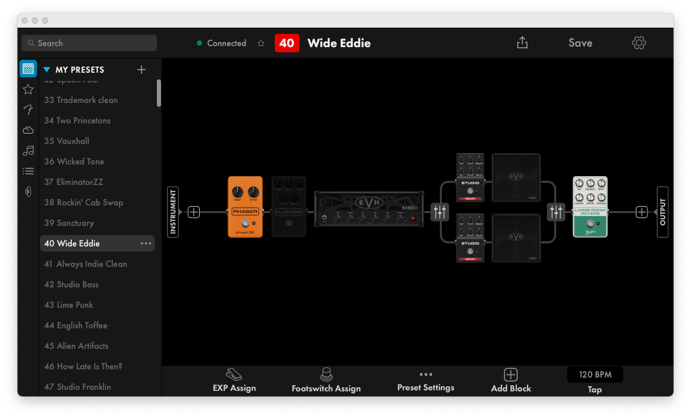
Task: Open the Preset Settings menu
Action: tap(425, 380)
